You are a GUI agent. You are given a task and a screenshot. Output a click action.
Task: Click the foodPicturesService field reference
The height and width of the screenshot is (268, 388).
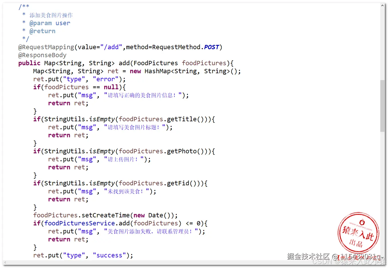tap(79, 223)
